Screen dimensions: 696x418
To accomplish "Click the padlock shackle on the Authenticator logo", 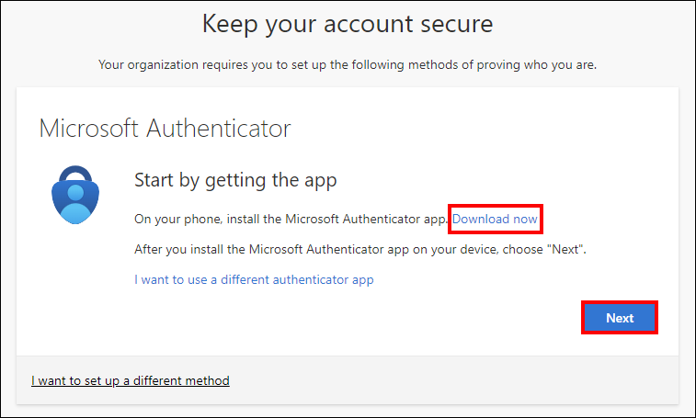I will (x=75, y=174).
